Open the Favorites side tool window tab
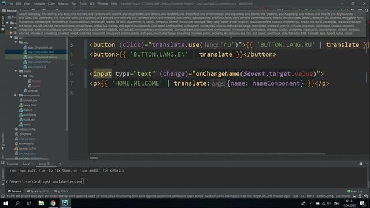This screenshot has width=370, height=208. (3, 142)
